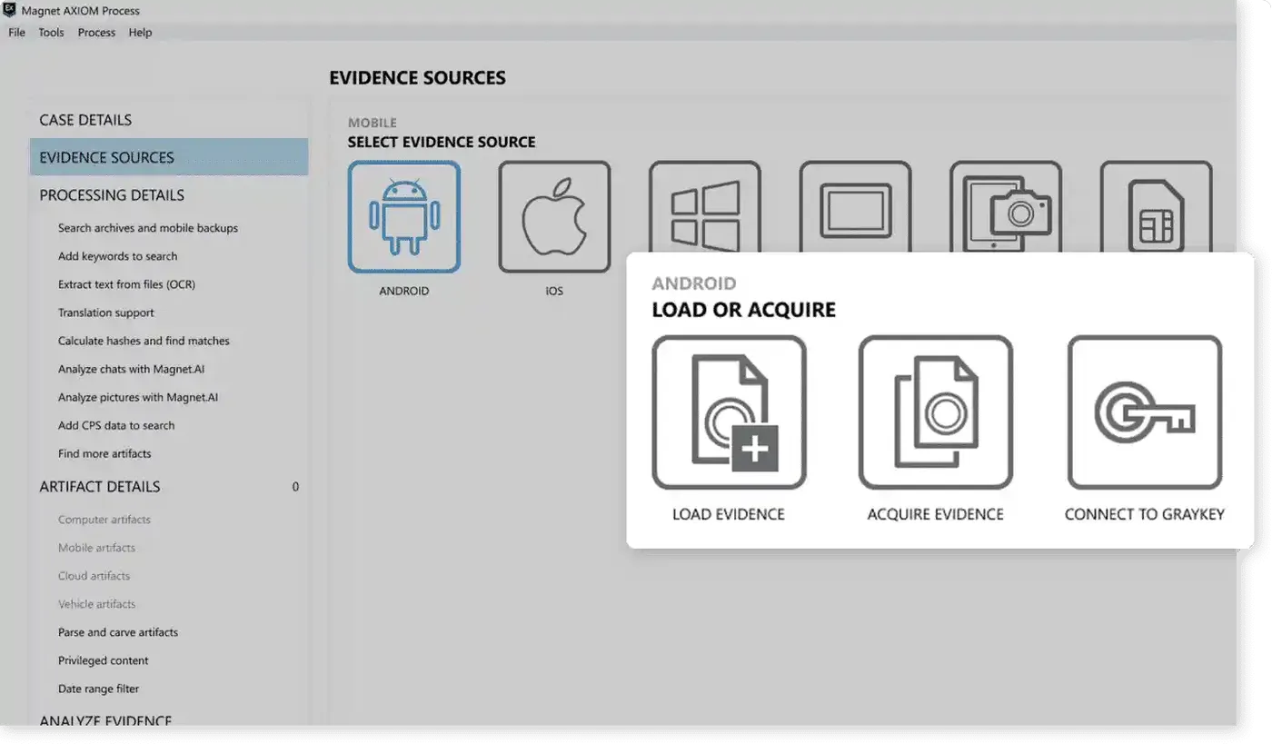
Task: Select the Android evidence source icon
Action: tap(404, 217)
